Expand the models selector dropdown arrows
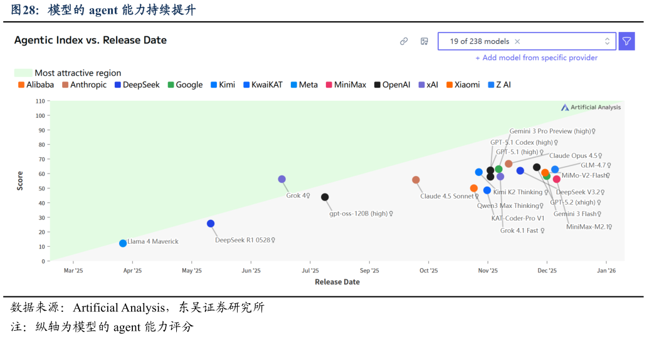Image resolution: width=647 pixels, height=337 pixels. pyautogui.click(x=607, y=41)
